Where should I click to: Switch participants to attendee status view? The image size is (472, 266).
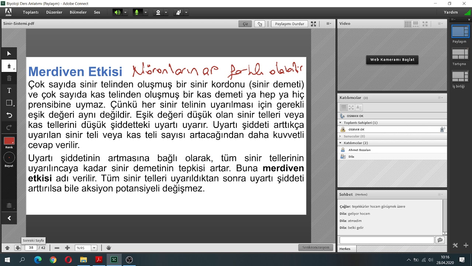pyautogui.click(x=359, y=108)
